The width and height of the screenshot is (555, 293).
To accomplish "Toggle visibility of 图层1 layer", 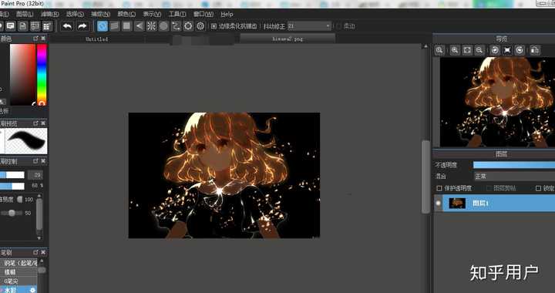I will 439,203.
